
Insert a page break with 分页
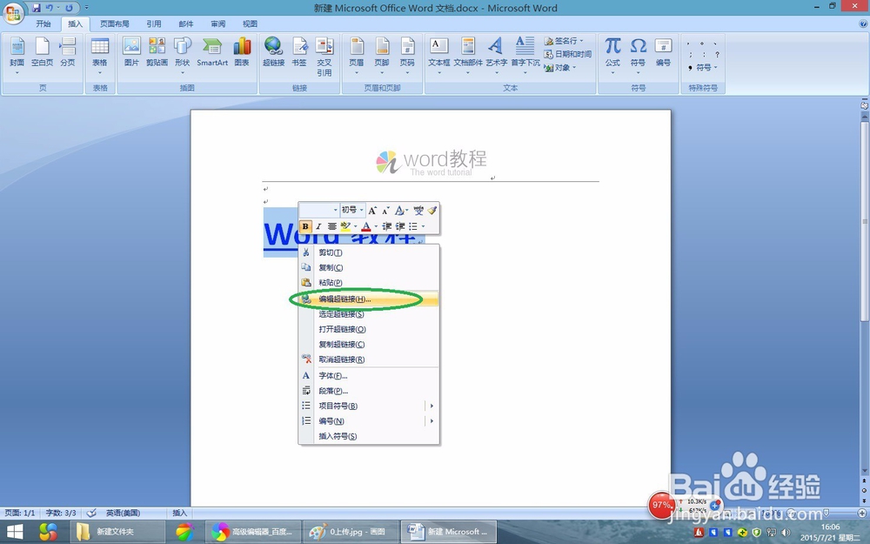[68, 52]
